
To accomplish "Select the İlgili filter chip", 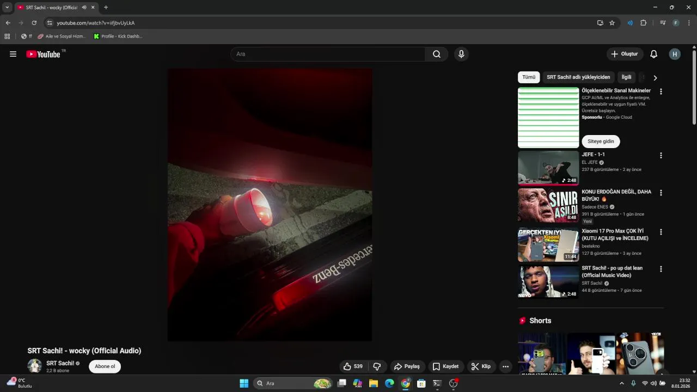I will tap(627, 77).
